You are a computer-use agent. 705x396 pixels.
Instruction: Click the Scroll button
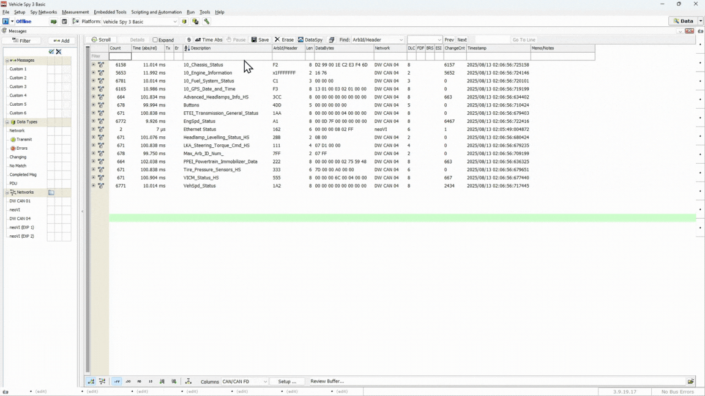pos(101,40)
